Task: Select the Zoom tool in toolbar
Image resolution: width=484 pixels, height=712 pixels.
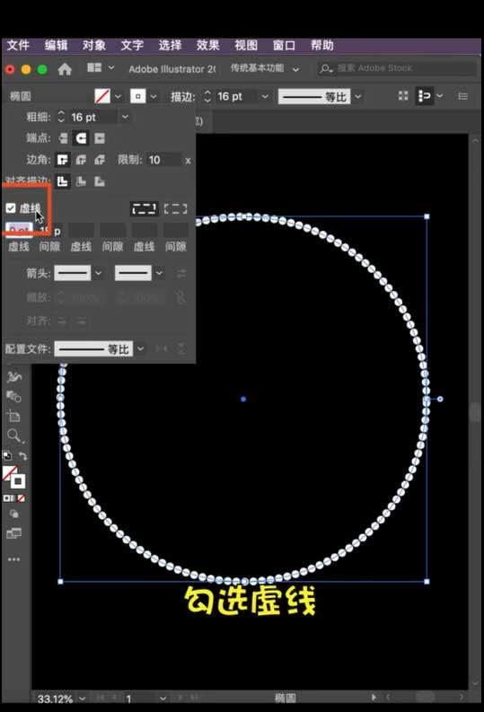Action: point(14,436)
